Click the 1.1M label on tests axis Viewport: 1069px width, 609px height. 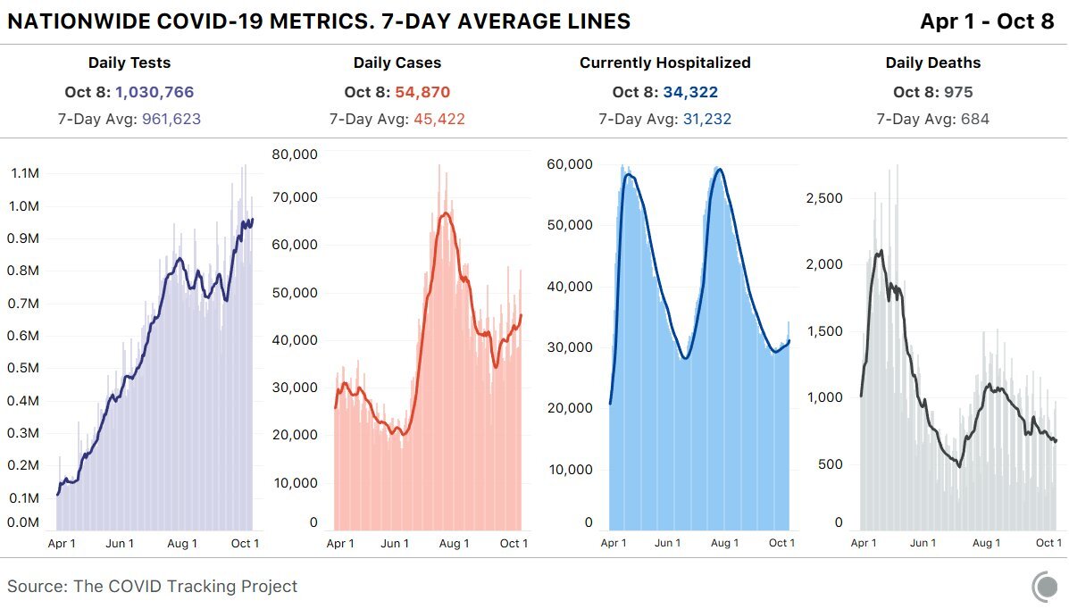(x=24, y=173)
